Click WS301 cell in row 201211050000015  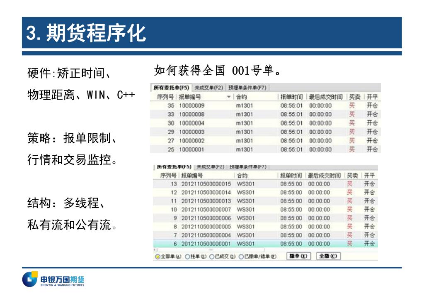(246, 184)
